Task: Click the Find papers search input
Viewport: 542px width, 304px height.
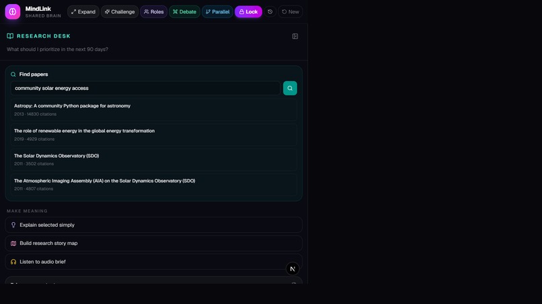Action: coord(145,89)
